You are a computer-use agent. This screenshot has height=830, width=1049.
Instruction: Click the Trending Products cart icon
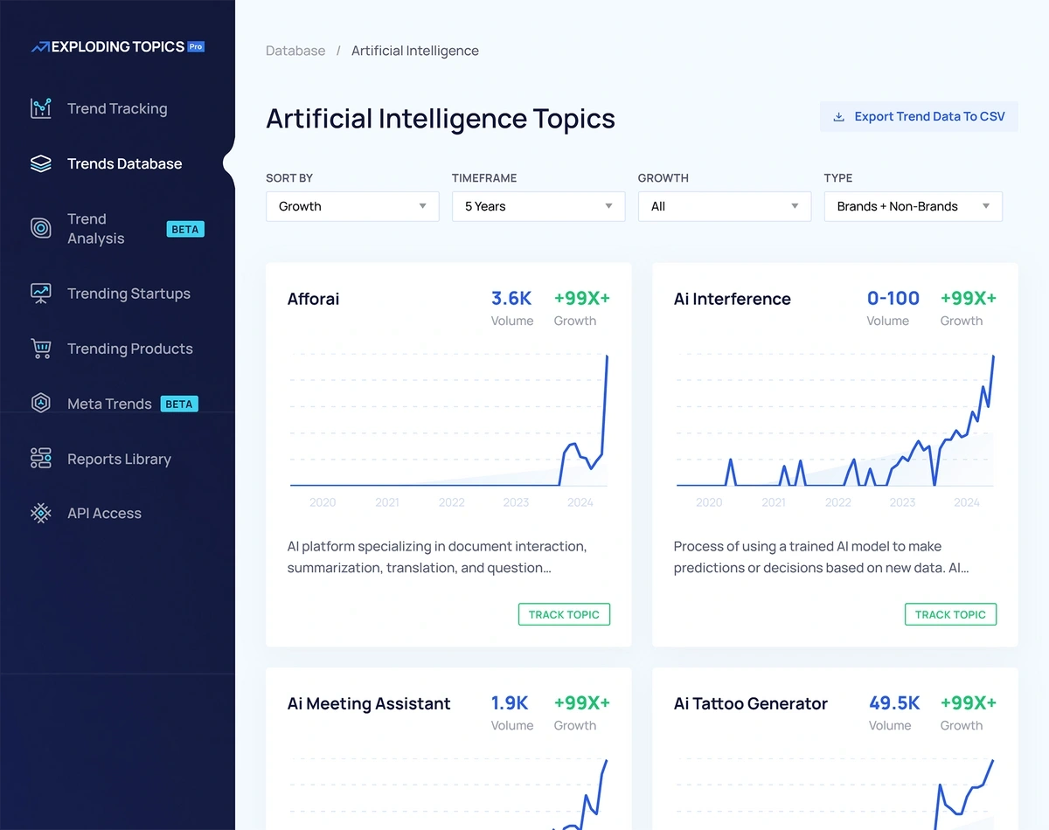[41, 349]
